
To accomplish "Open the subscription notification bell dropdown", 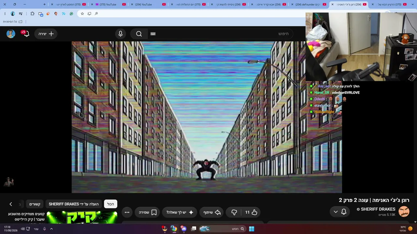I will pos(340,212).
